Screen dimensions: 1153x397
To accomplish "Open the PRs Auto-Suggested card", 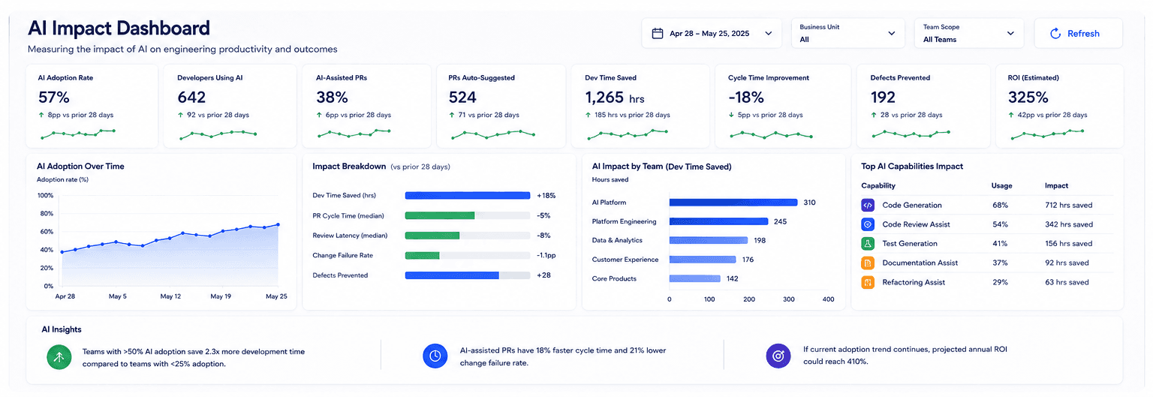I will (501, 106).
